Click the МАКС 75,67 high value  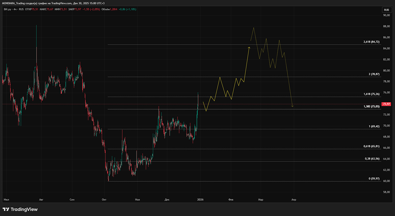coord(47,9)
